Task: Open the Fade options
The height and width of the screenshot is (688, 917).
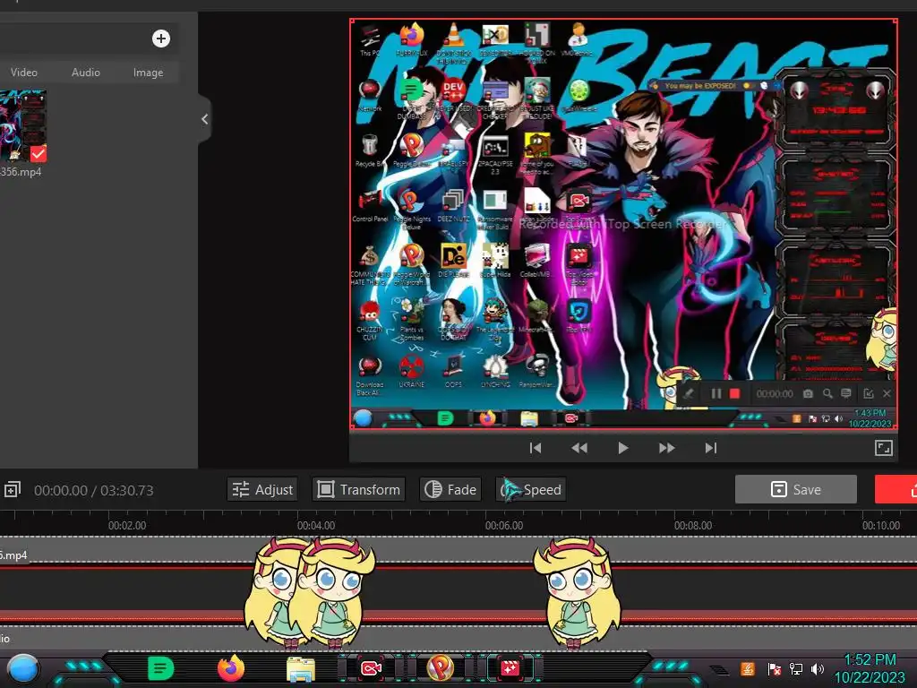Action: coord(450,490)
